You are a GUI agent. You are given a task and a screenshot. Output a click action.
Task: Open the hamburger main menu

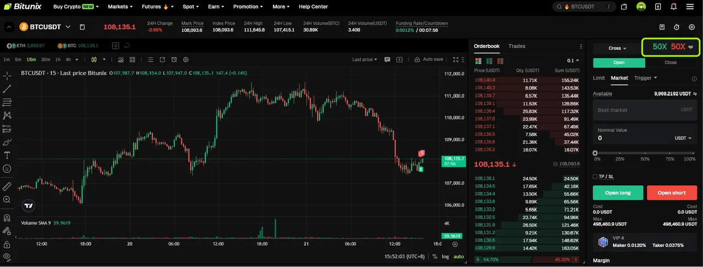pos(690,7)
